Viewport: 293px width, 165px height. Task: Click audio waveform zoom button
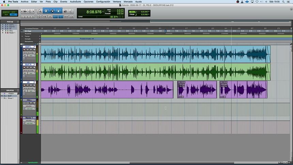25,11
